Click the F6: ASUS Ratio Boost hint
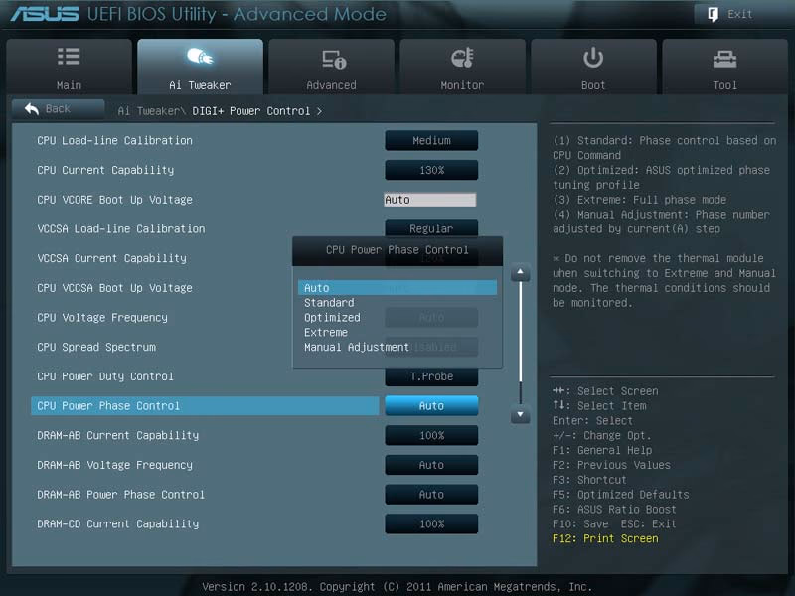The width and height of the screenshot is (795, 596). [x=614, y=509]
